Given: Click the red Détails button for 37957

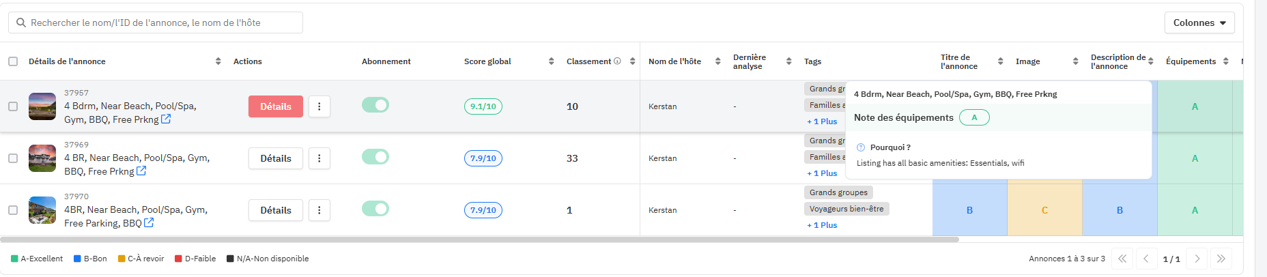Looking at the screenshot, I should [276, 106].
